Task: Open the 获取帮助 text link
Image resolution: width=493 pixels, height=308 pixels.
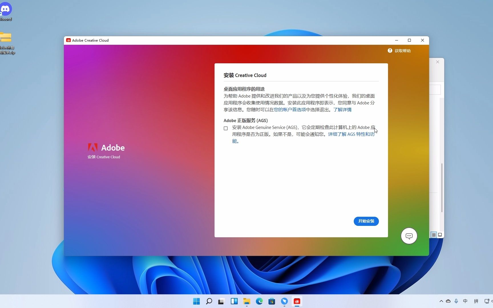Action: coord(403,51)
